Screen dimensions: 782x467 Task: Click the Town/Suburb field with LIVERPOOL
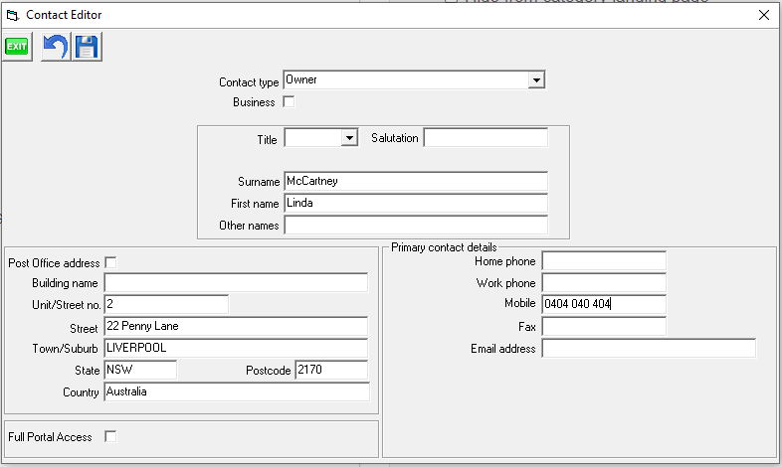coord(236,348)
